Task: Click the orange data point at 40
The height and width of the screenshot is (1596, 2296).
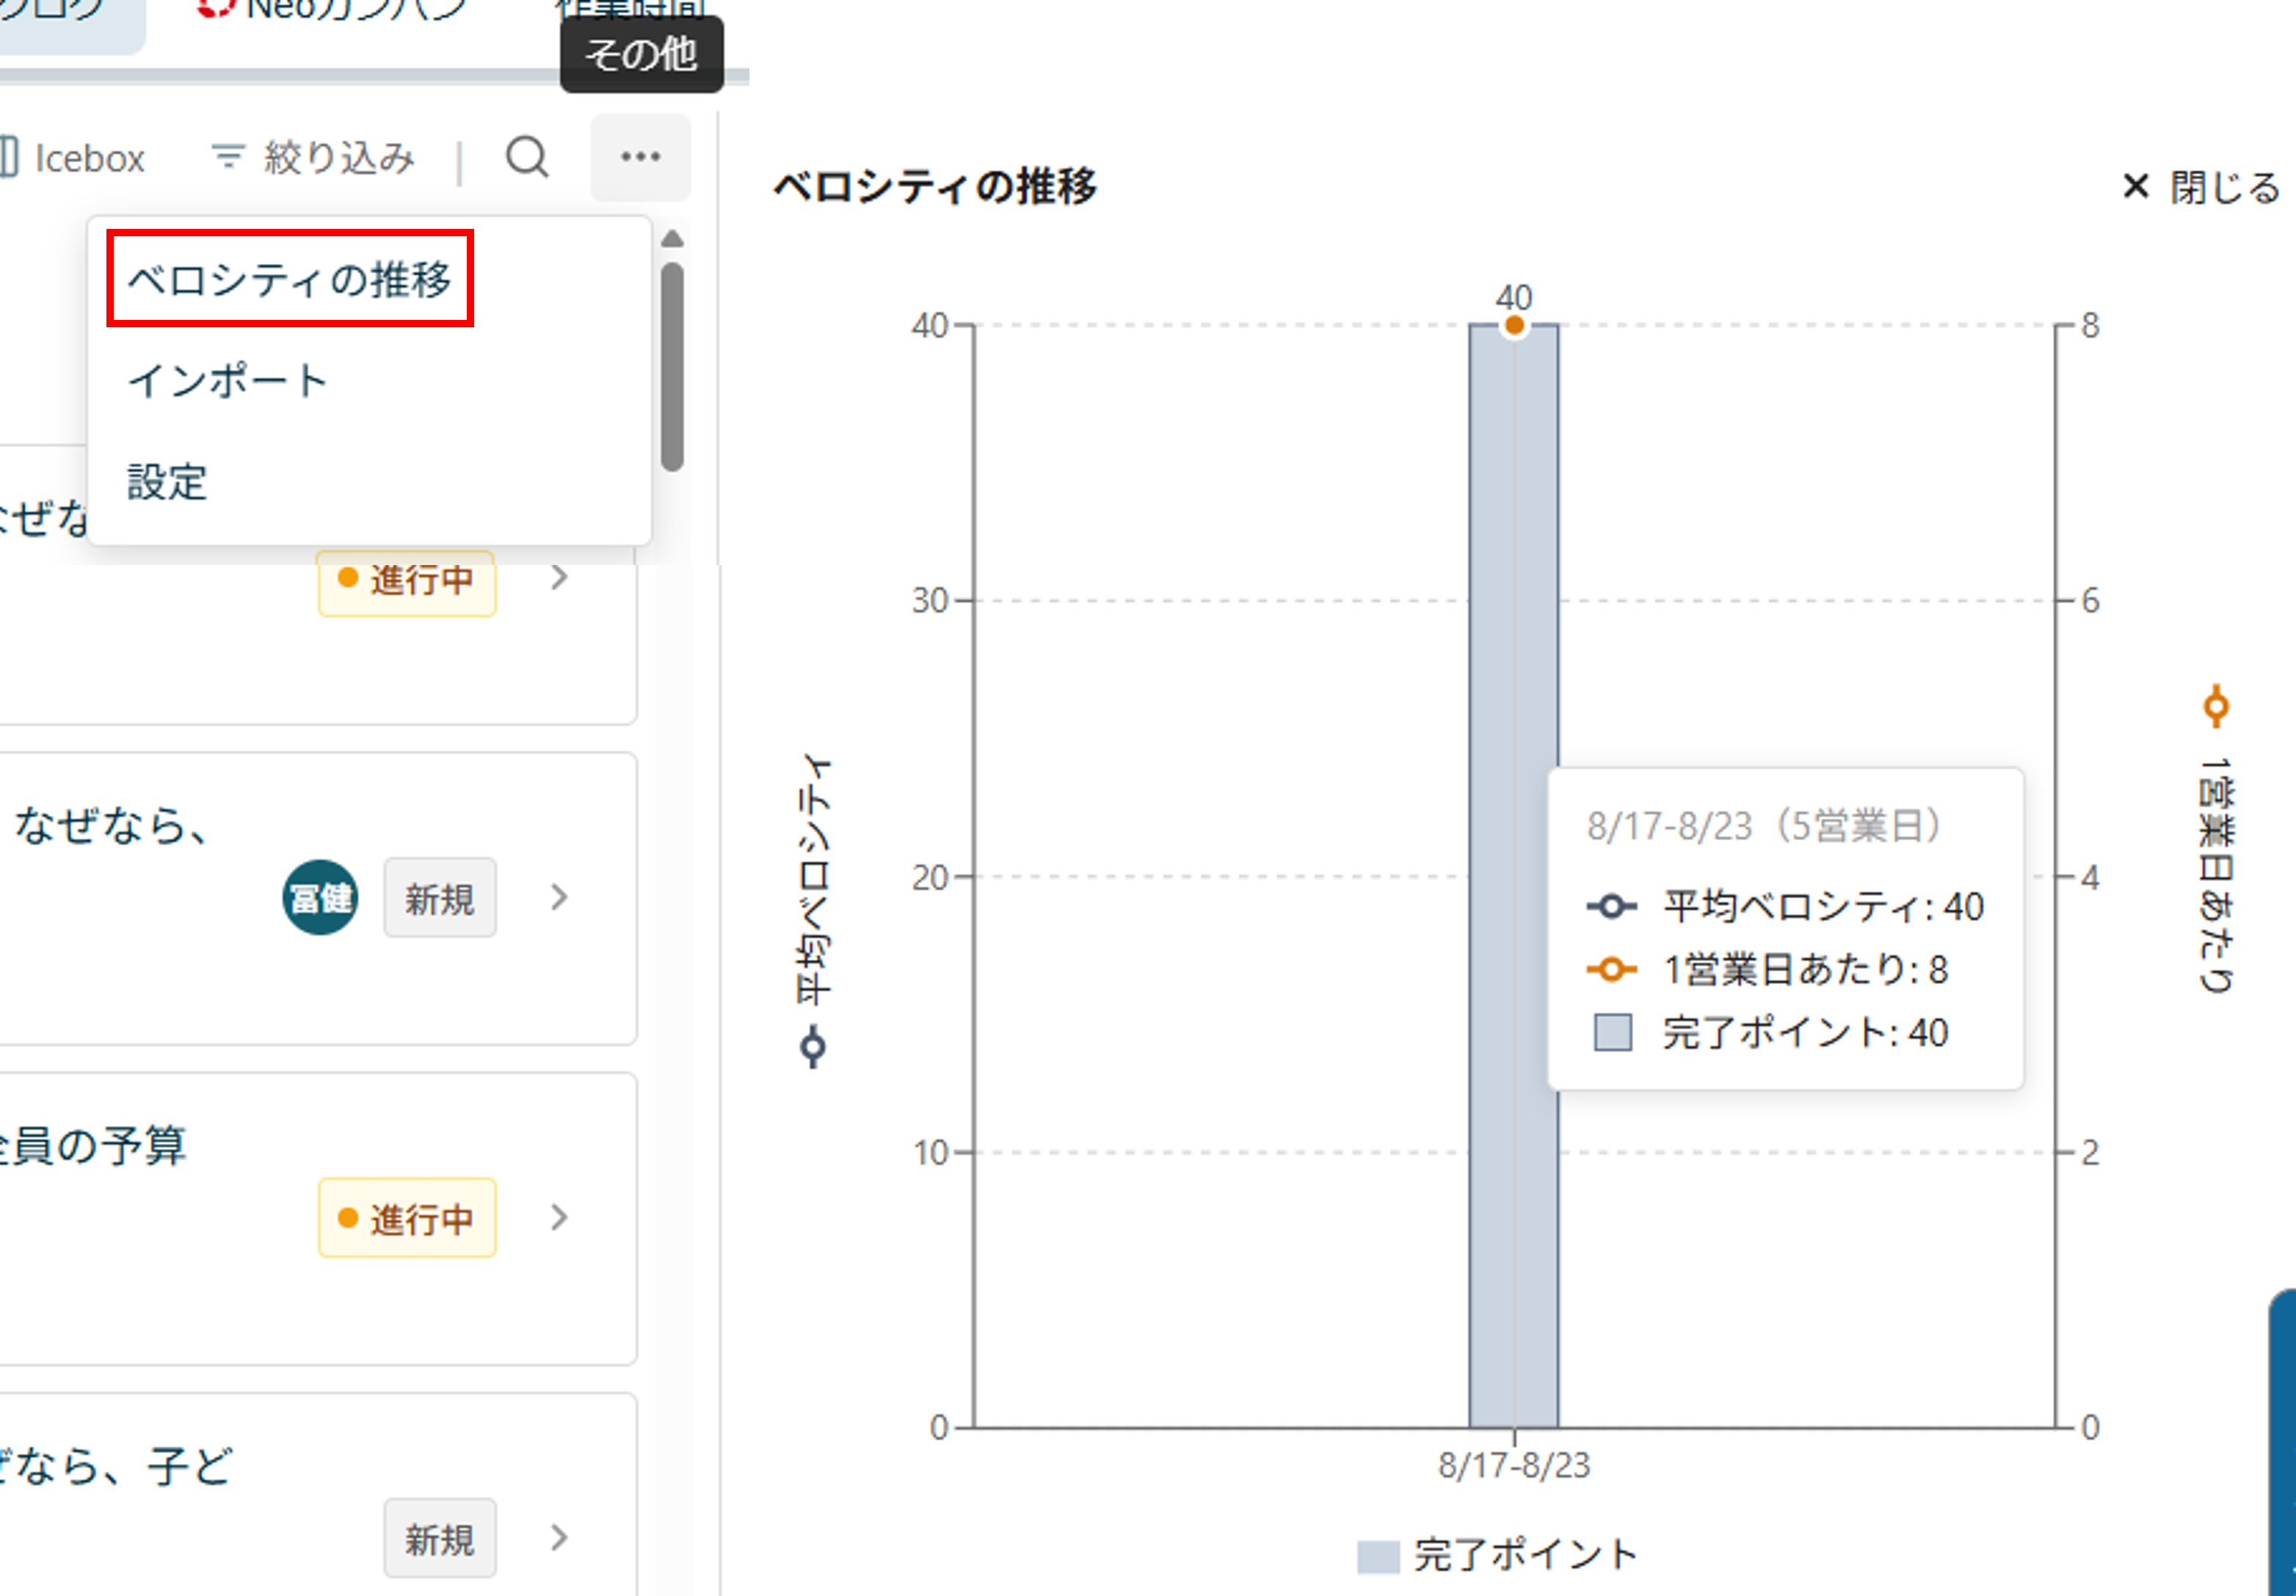Action: (x=1514, y=325)
